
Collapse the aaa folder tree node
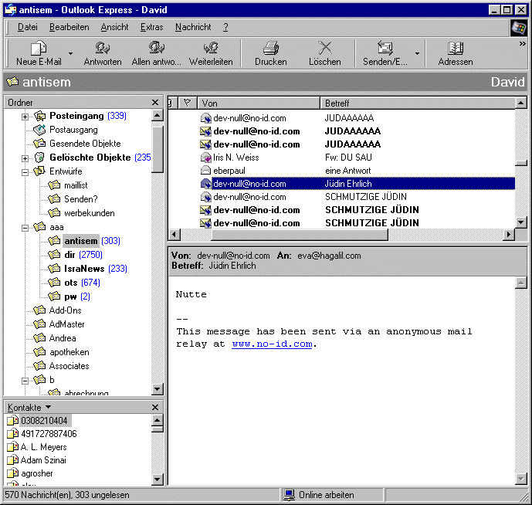pos(25,228)
